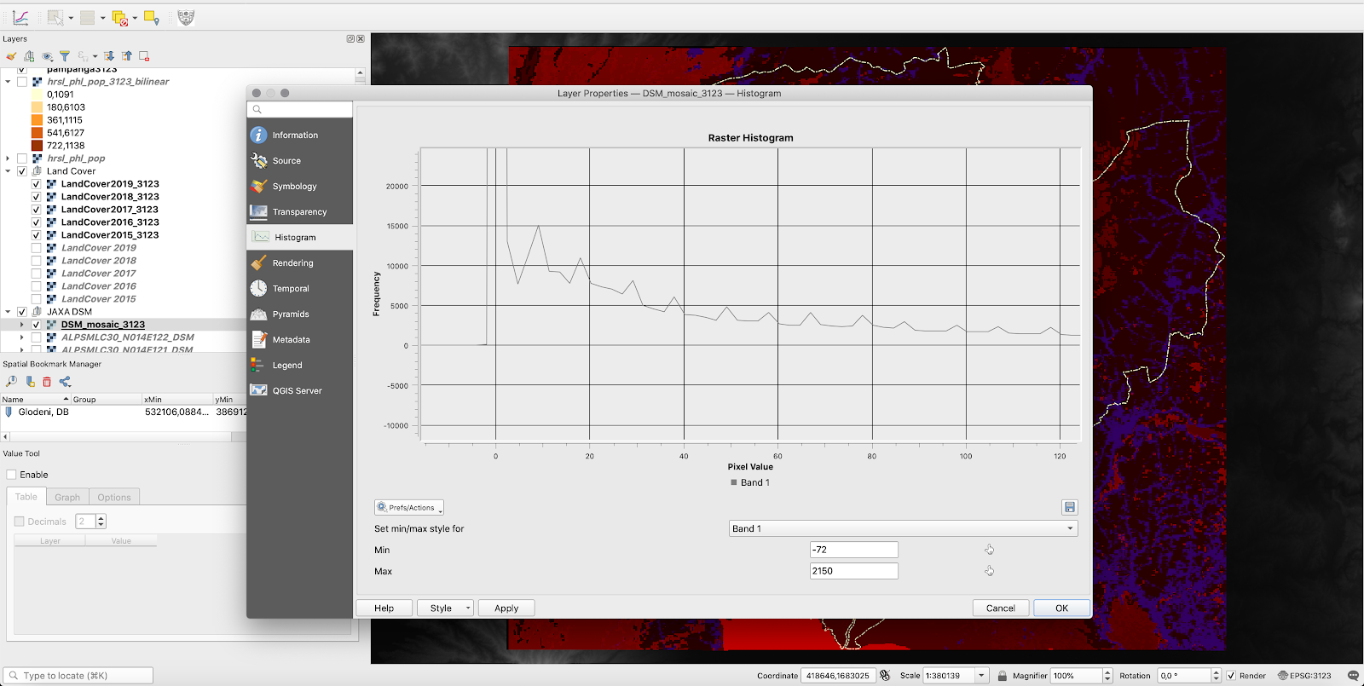Click the EPSG:3123 CRS status icon
The height and width of the screenshot is (686, 1364).
[x=1304, y=676]
